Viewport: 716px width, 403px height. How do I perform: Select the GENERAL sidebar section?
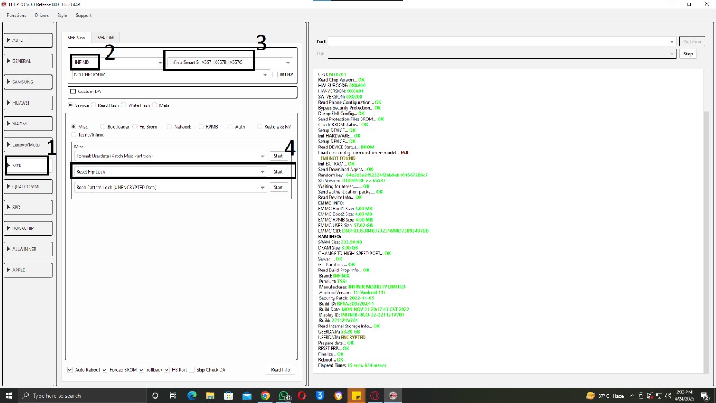coord(29,61)
